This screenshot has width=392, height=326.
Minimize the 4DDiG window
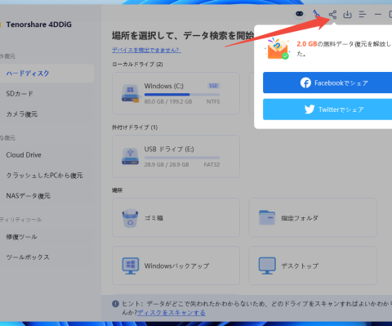[378, 14]
